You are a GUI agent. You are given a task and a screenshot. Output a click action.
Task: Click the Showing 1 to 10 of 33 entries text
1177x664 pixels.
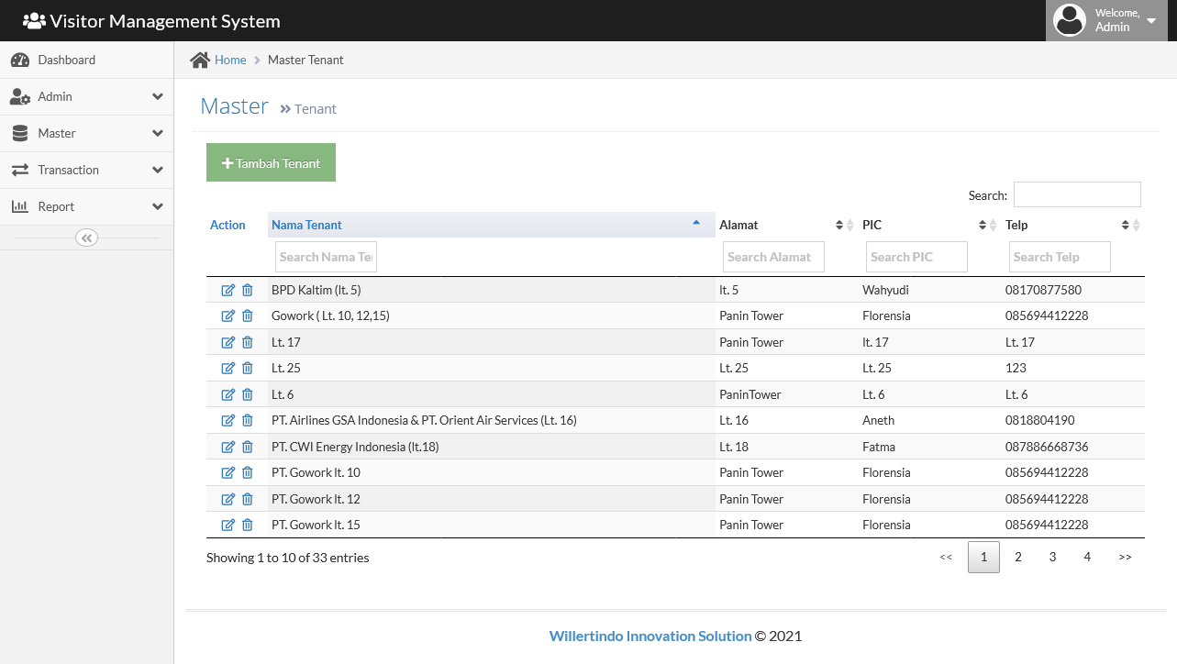click(287, 558)
